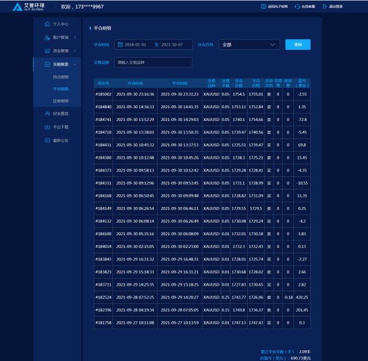Click order number #184840
The height and width of the screenshot is (361, 368).
coord(103,107)
